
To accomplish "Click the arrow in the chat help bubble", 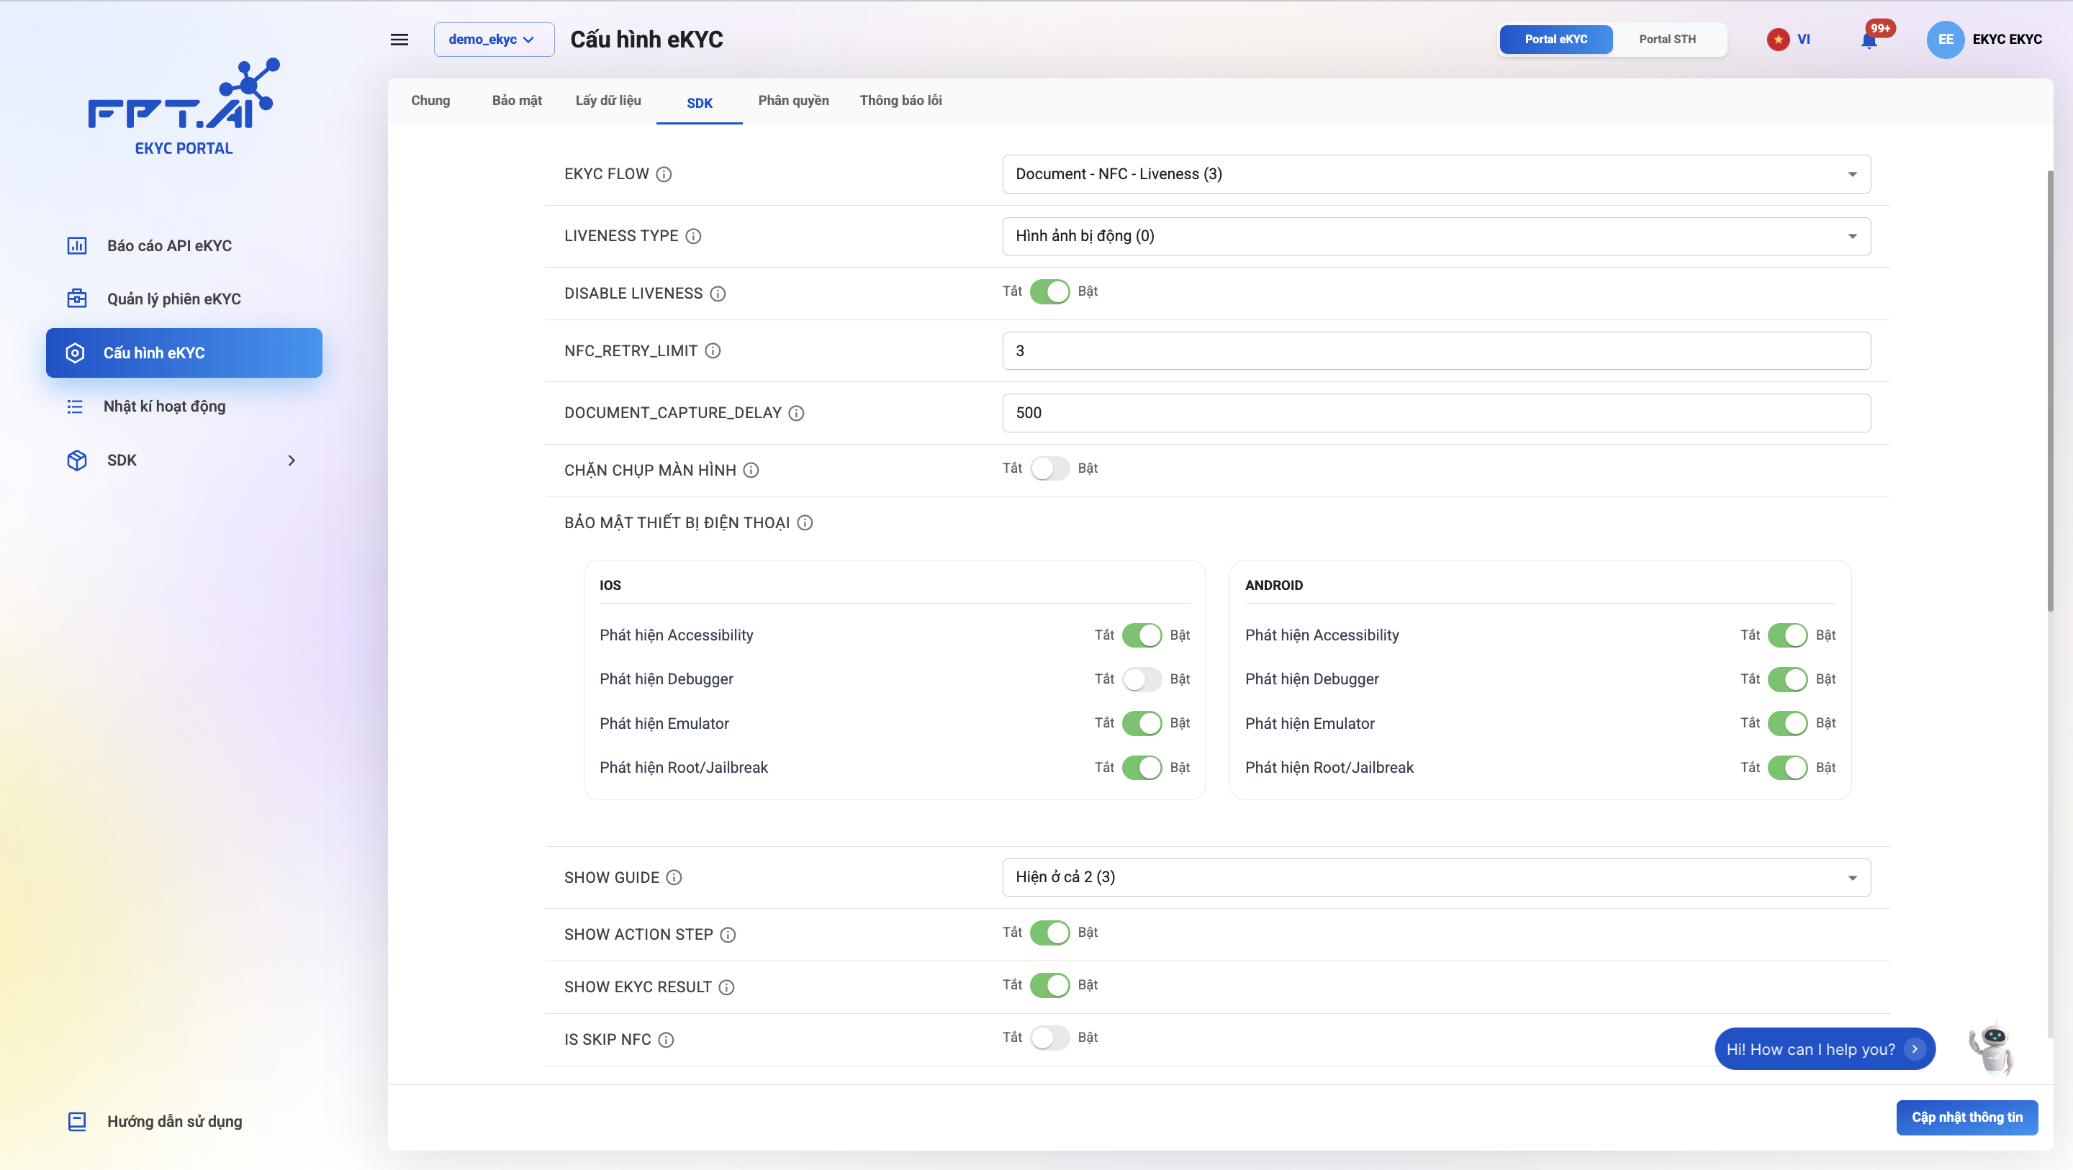I will point(1915,1049).
